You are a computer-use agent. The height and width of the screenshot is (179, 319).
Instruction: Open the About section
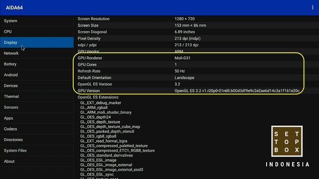[x=36, y=161]
